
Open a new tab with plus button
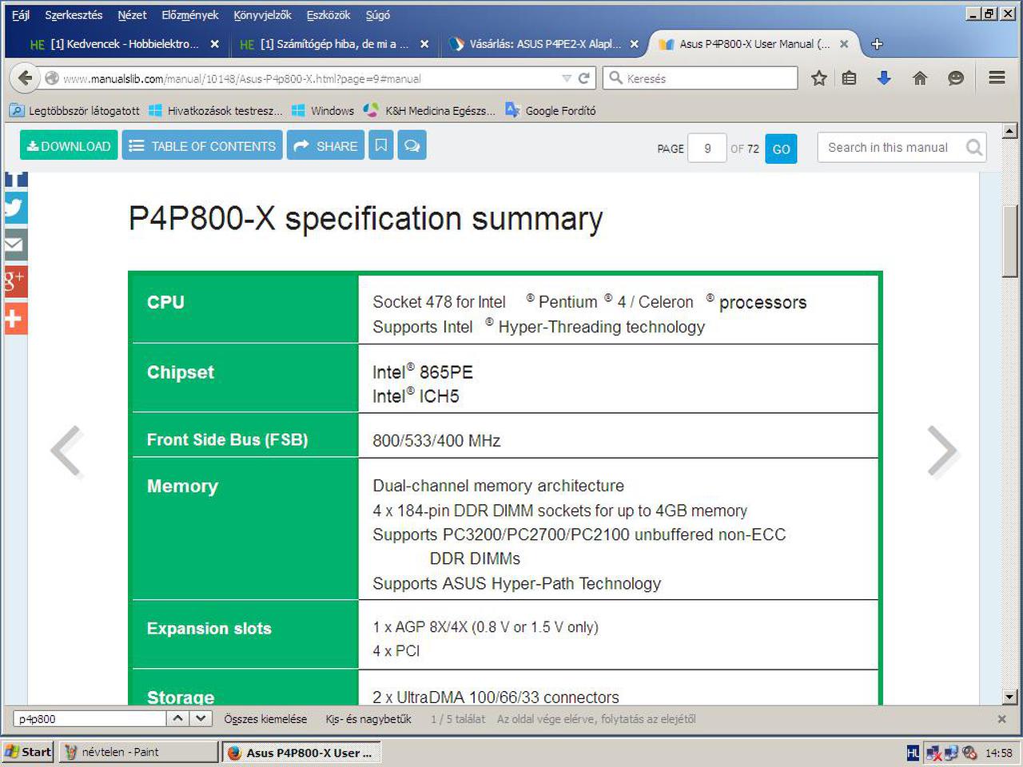point(877,44)
